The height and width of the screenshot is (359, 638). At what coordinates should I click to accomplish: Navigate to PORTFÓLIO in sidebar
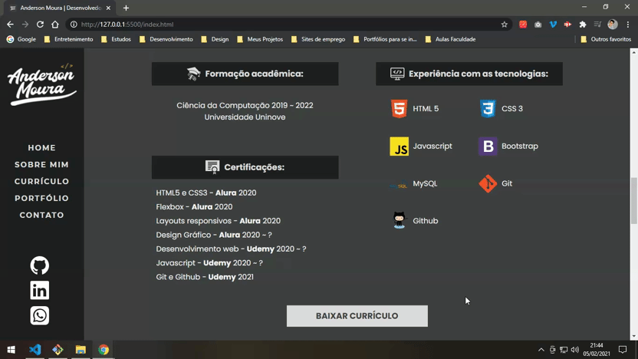(x=41, y=198)
